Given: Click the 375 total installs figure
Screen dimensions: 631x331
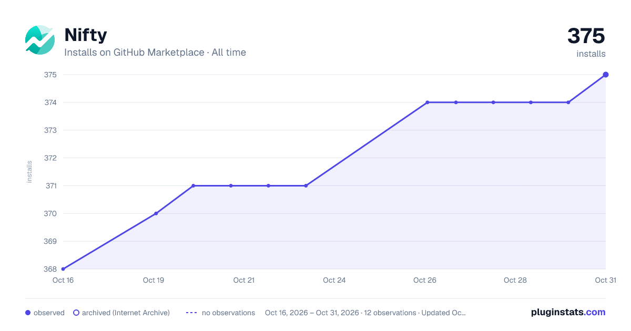Looking at the screenshot, I should pyautogui.click(x=586, y=36).
